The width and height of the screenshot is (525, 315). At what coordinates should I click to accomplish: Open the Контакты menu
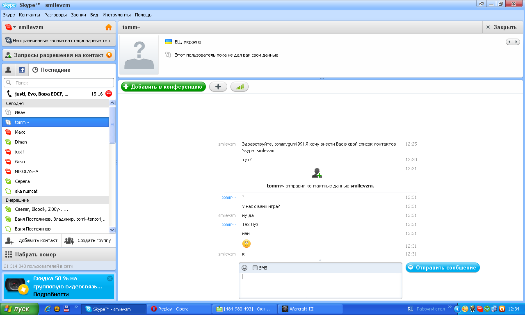(30, 15)
